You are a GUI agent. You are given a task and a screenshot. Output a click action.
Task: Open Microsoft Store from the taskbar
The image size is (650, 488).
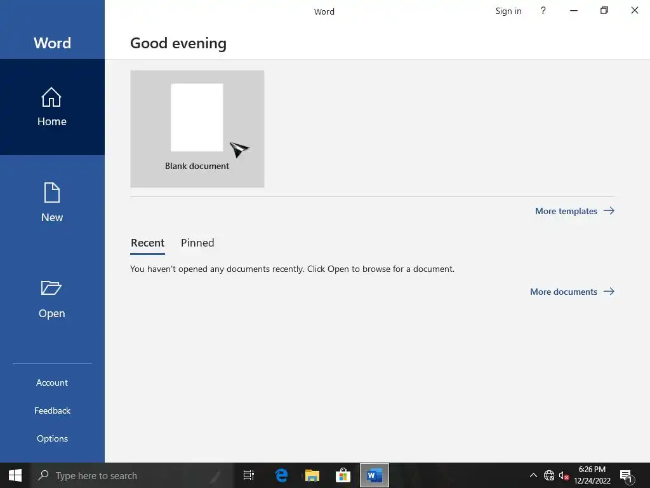click(343, 475)
